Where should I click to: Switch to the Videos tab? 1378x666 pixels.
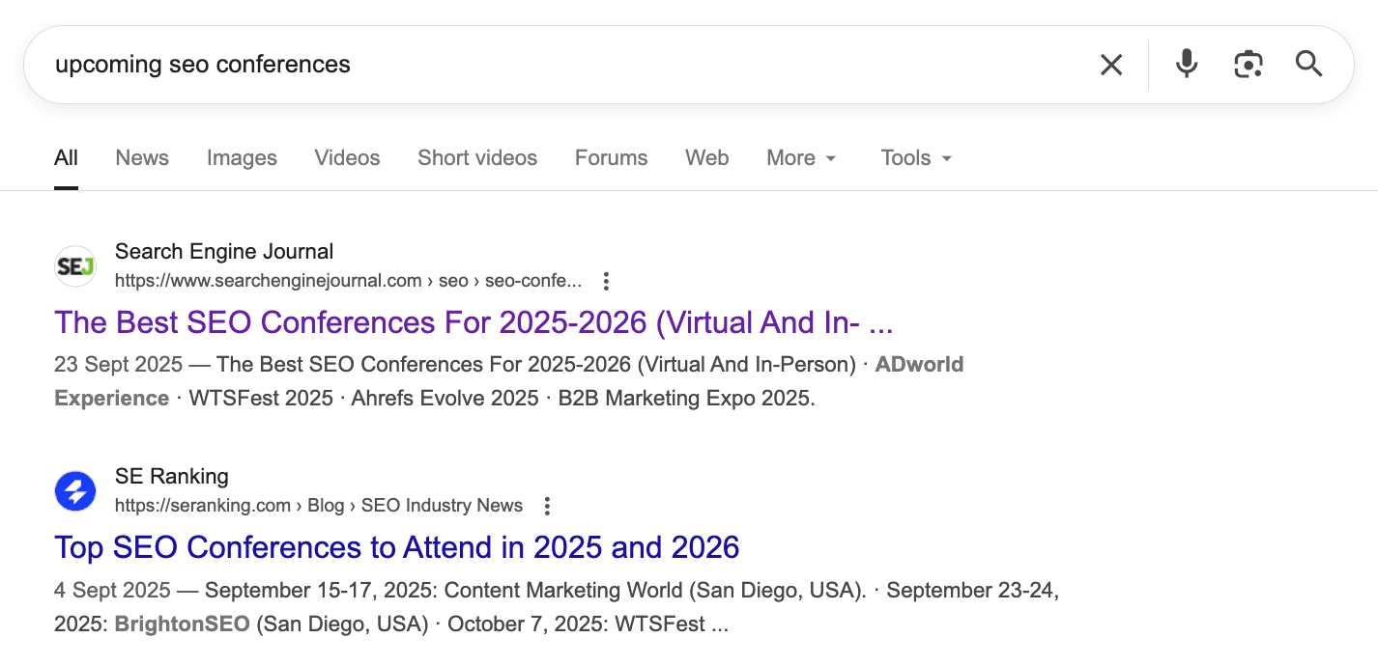tap(347, 158)
